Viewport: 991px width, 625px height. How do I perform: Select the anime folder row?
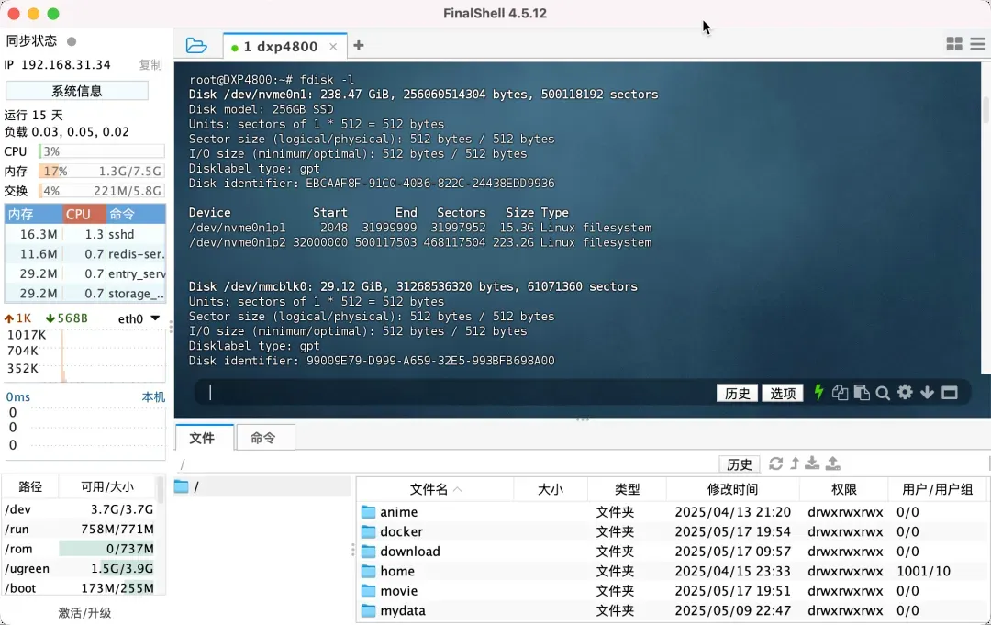pos(671,512)
